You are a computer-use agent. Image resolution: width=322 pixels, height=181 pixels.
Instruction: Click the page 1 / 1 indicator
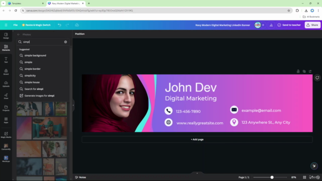point(244,177)
